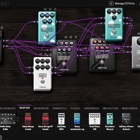
Task: Click the lightning bolt CV Ports icon
Action: click(x=111, y=3)
